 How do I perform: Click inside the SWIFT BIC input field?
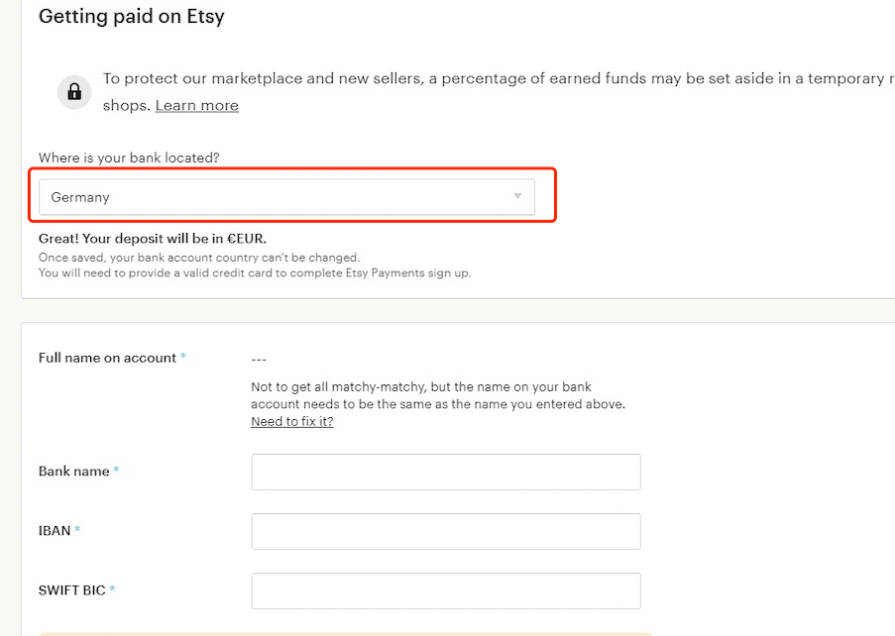pos(445,590)
